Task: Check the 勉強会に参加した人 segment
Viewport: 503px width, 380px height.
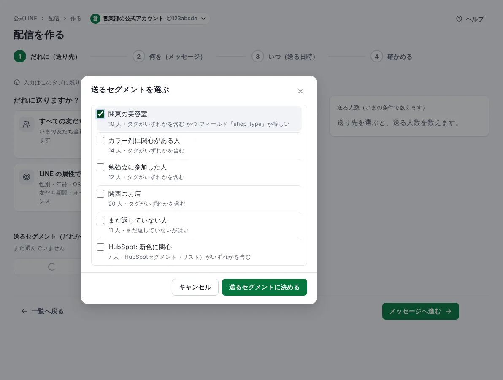Action: [100, 167]
